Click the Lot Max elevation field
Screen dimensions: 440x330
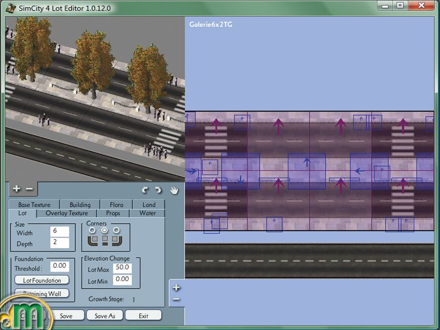point(122,268)
